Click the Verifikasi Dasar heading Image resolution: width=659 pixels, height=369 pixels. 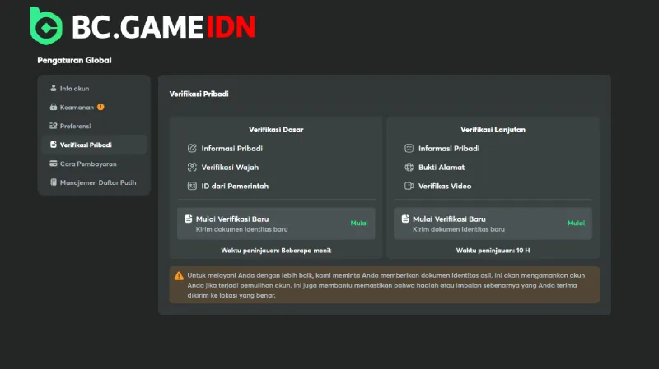pos(276,130)
